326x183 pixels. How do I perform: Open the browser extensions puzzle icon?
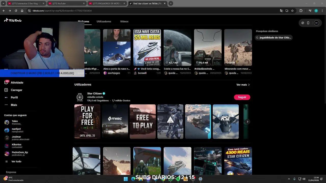[x=301, y=11]
